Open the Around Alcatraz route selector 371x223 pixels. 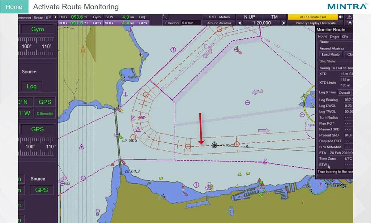(219, 23)
